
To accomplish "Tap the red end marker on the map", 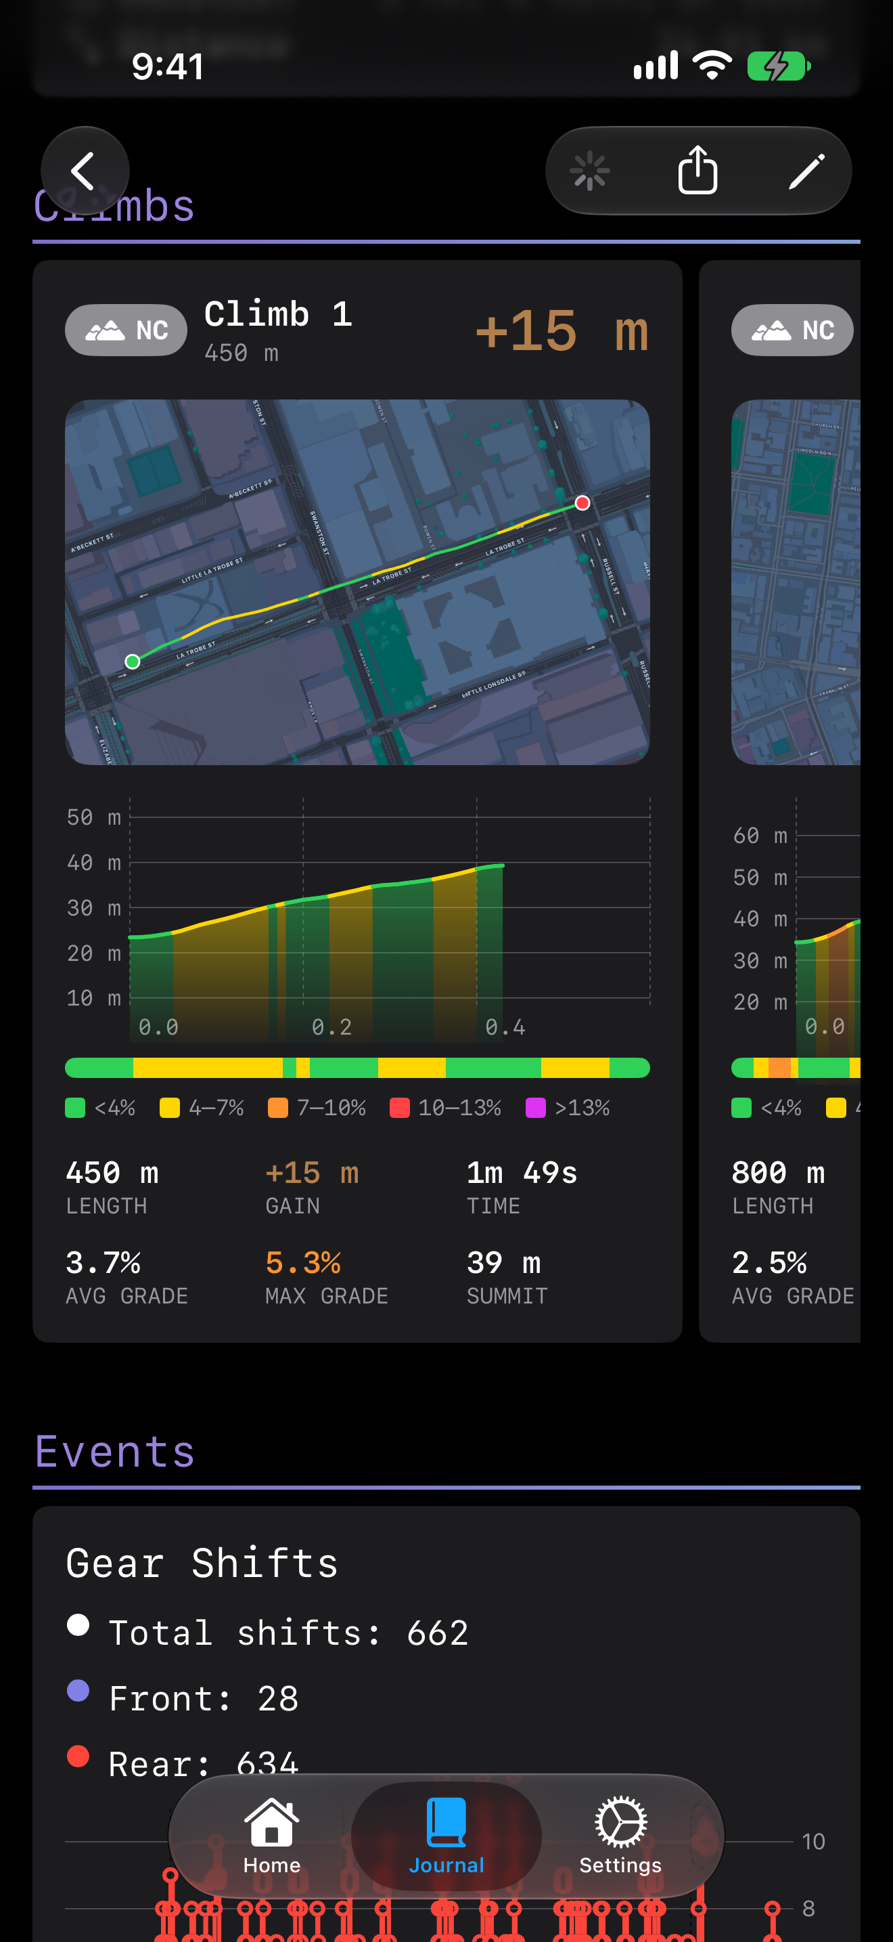I will pyautogui.click(x=582, y=503).
